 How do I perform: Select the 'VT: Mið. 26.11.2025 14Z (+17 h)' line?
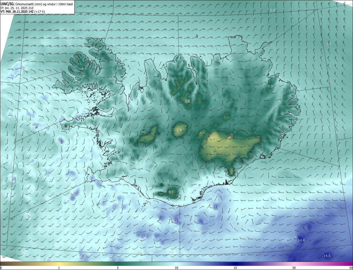pos(23,12)
